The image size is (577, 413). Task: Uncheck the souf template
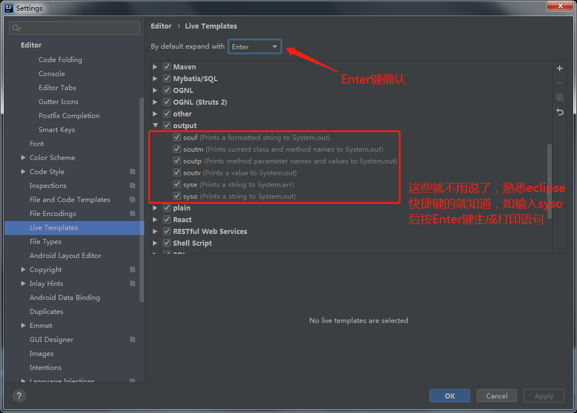click(x=178, y=137)
